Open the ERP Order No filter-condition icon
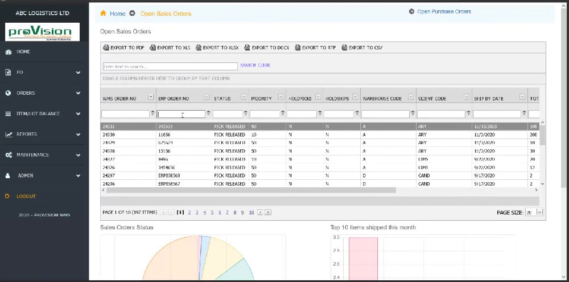Viewport: 569px width, 282px height. tap(209, 113)
